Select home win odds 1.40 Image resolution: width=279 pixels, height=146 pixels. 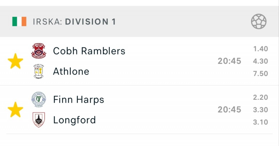(260, 49)
